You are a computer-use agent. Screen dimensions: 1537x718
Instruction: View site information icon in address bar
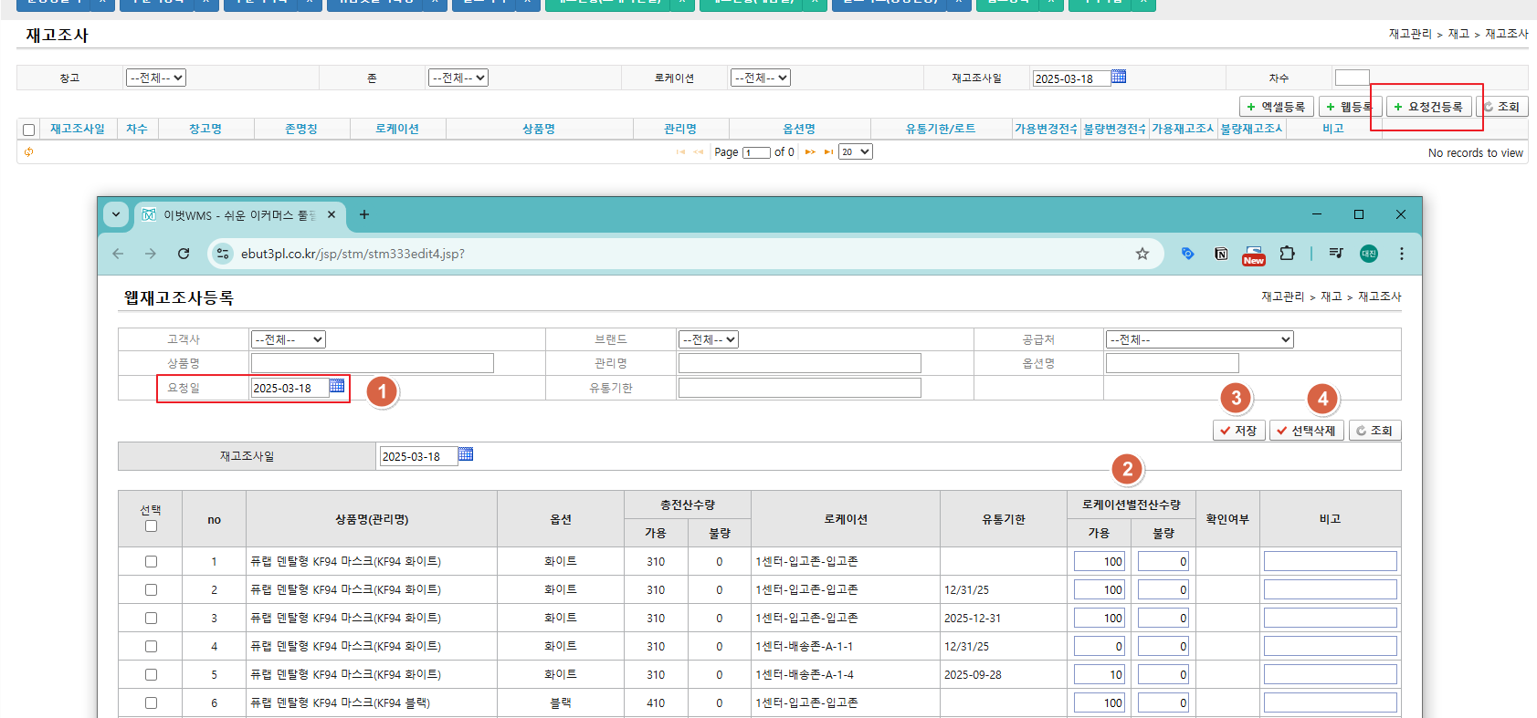223,254
